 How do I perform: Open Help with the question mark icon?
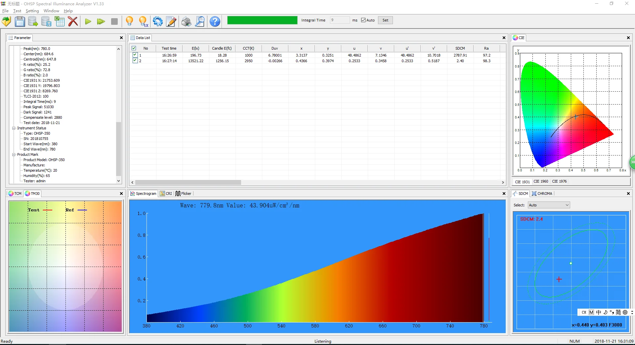215,22
